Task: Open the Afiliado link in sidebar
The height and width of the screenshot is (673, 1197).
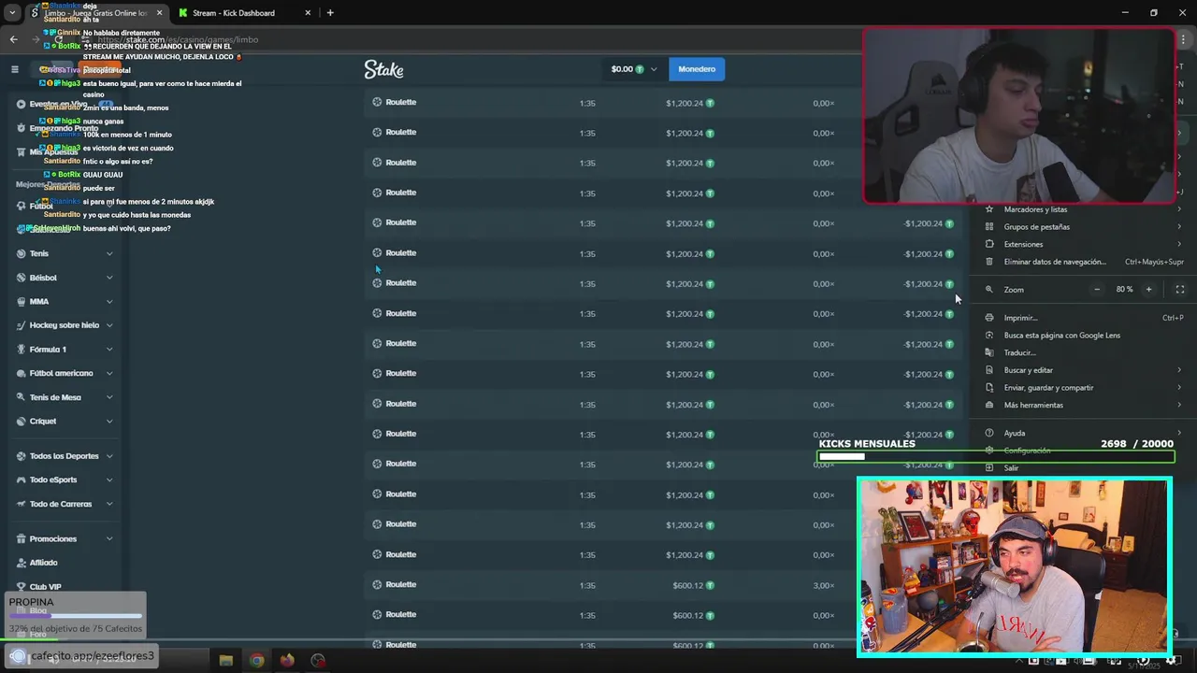Action: (43, 563)
